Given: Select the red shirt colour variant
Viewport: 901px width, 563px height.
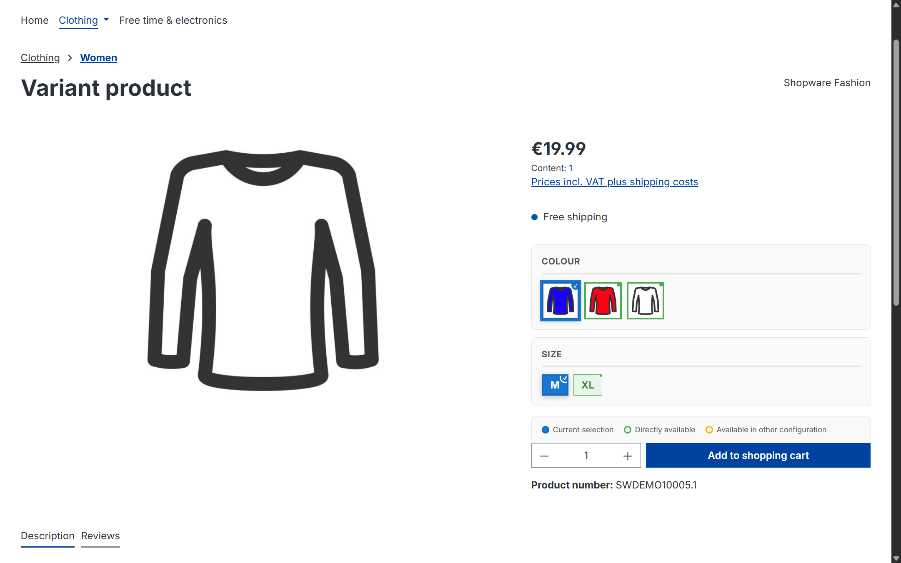Looking at the screenshot, I should [x=603, y=300].
